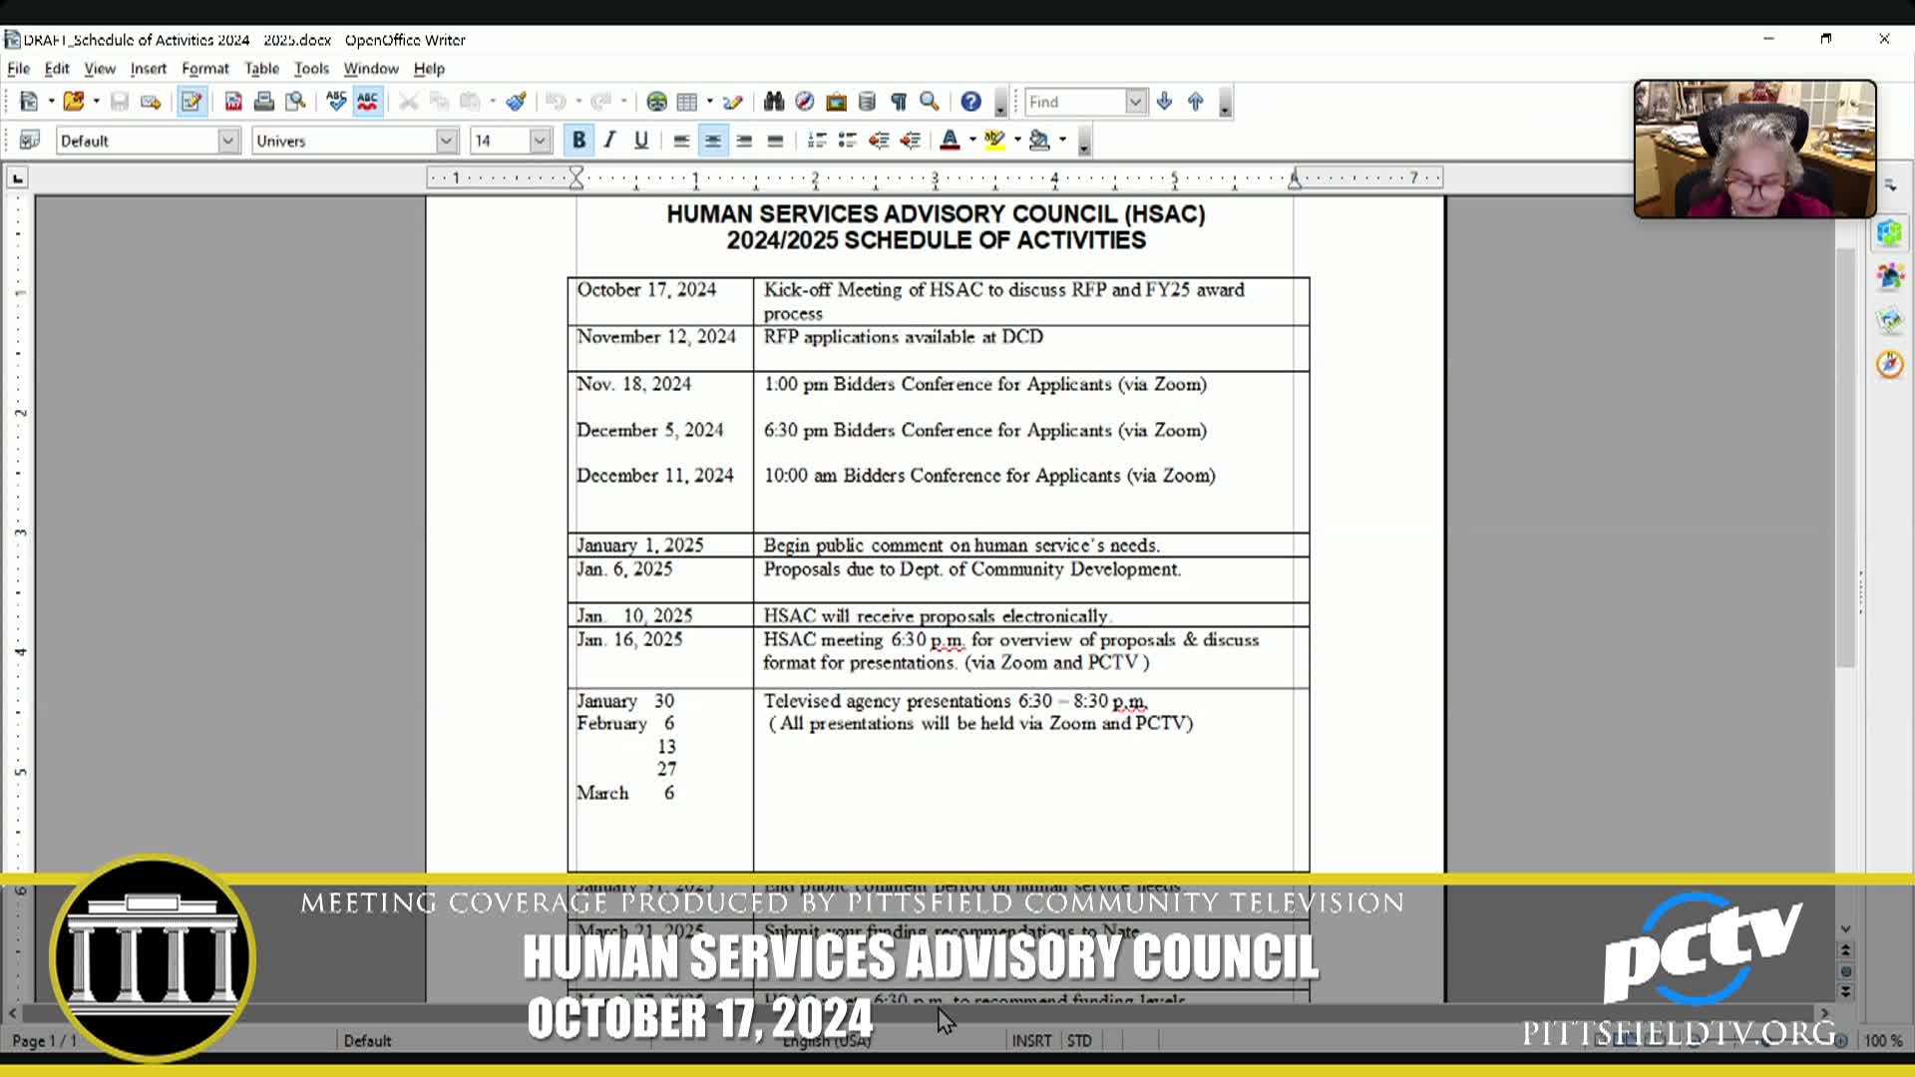Screen dimensions: 1915x1077
Task: Click the Document as E-mail icon
Action: (x=151, y=102)
